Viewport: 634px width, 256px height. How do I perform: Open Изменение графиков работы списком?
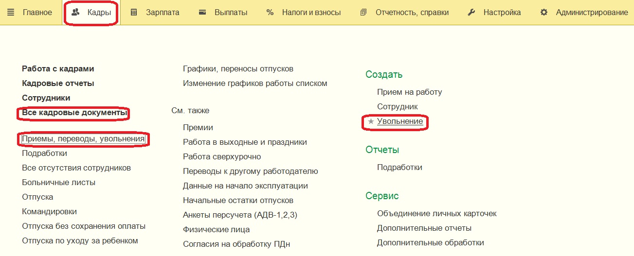pos(255,84)
